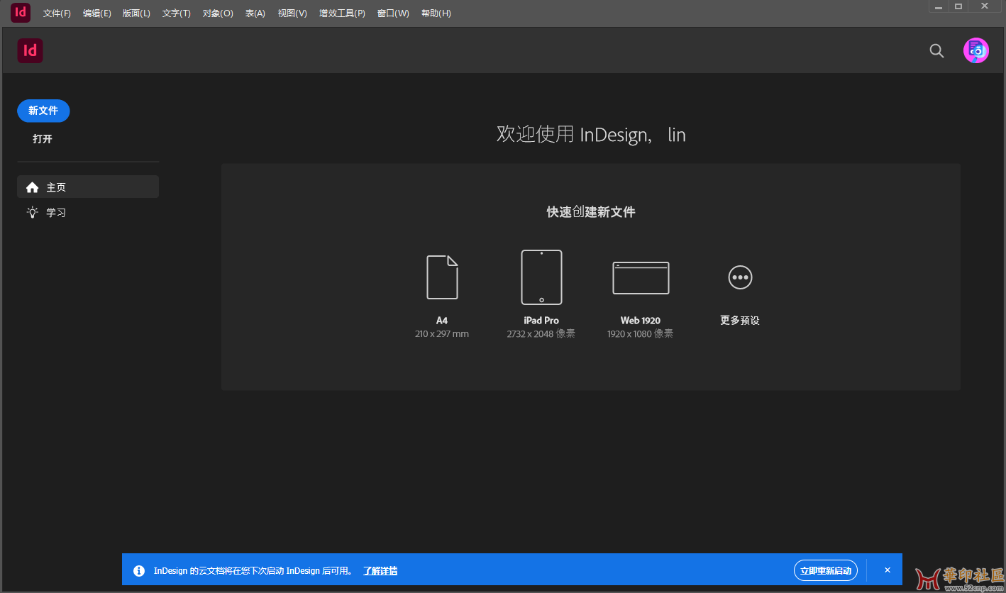This screenshot has height=593, width=1006.
Task: Click the 210 x 297 mm size text
Action: [x=442, y=334]
